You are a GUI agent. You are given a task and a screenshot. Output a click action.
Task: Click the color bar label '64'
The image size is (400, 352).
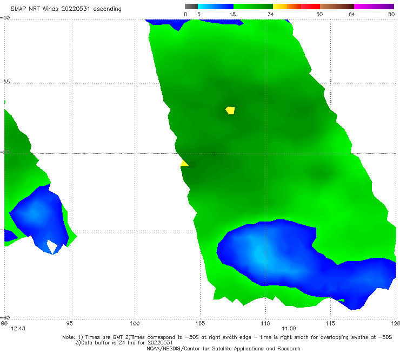click(x=352, y=15)
